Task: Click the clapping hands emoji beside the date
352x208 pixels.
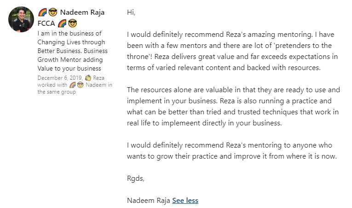Action: pyautogui.click(x=88, y=78)
